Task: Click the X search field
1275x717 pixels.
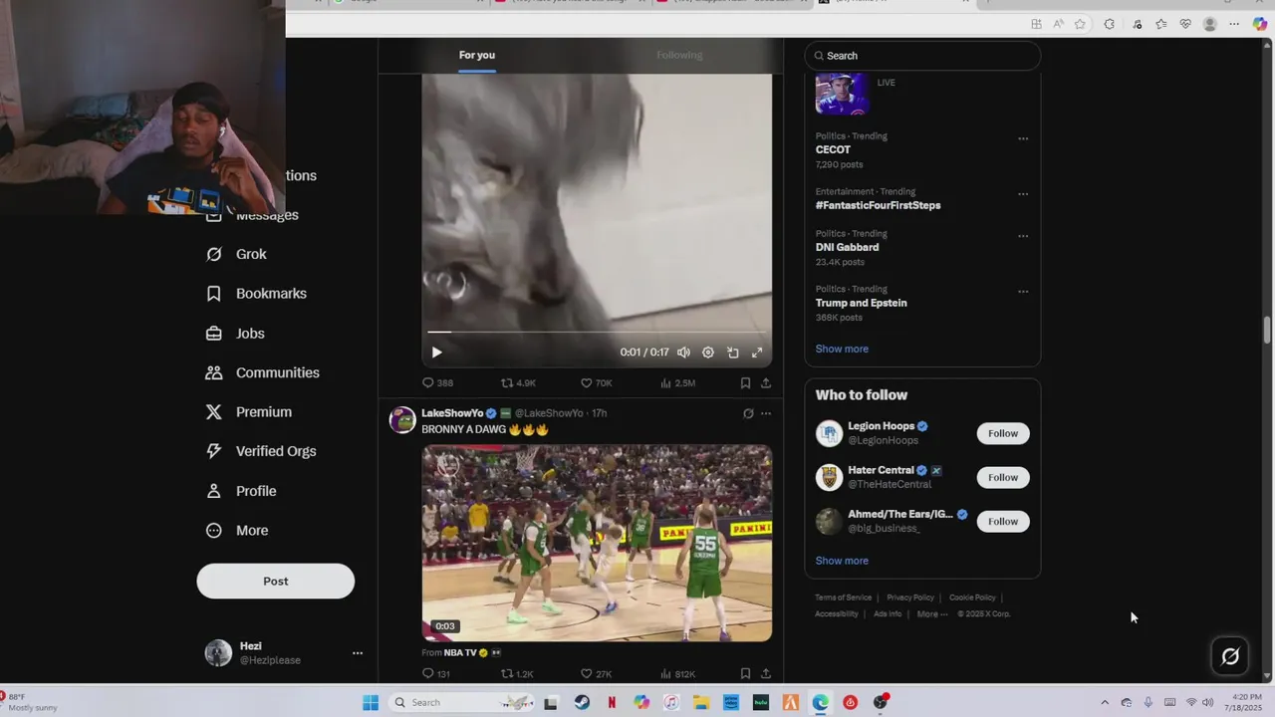Action: coord(922,56)
